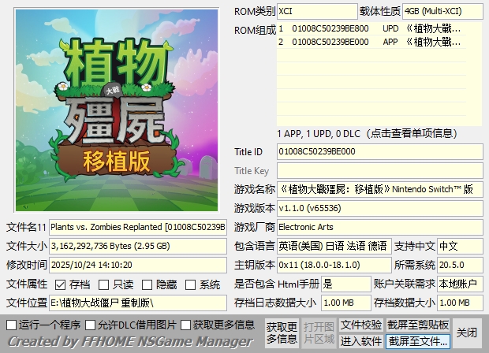This screenshot has width=489, height=353.
Task: Click the 游戏厂商 Electronic Arts field
Action: (379, 227)
